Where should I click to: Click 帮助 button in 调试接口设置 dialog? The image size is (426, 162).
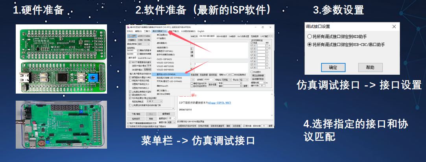click(x=370, y=67)
